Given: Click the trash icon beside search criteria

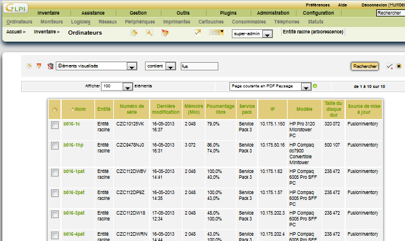Looking at the screenshot, I should pyautogui.click(x=50, y=66).
